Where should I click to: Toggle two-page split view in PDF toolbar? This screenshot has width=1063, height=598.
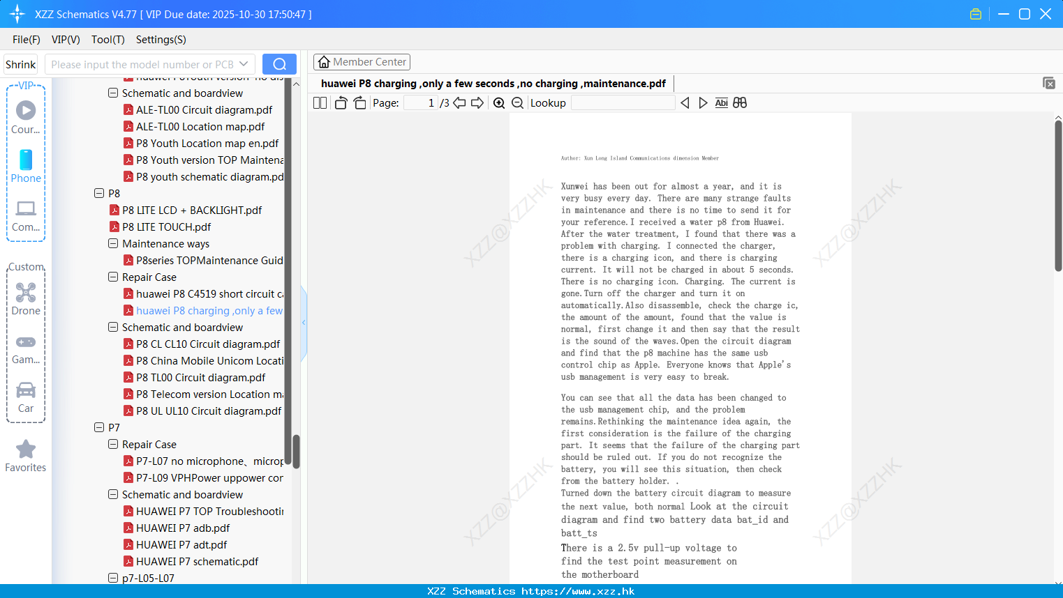pyautogui.click(x=320, y=103)
